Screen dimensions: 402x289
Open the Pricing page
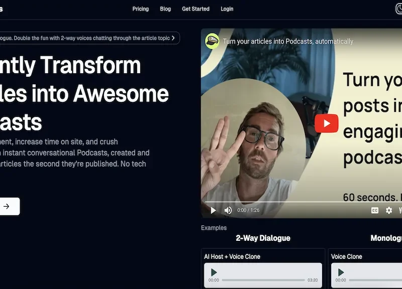[140, 9]
